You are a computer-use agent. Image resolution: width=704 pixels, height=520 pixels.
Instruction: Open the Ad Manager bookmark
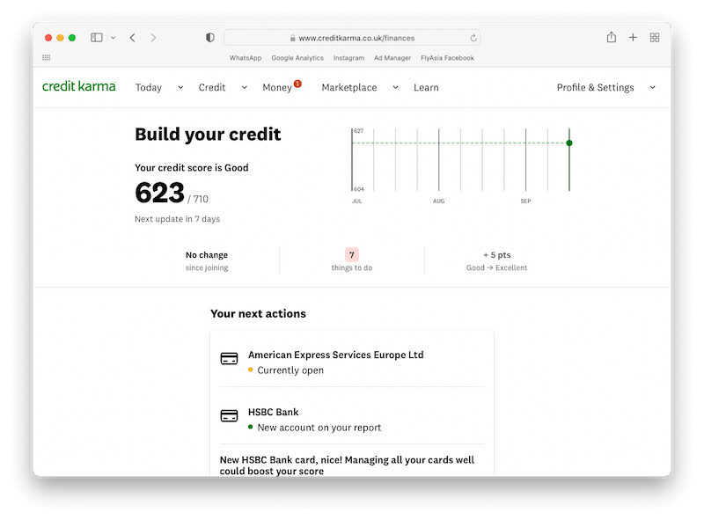(392, 58)
